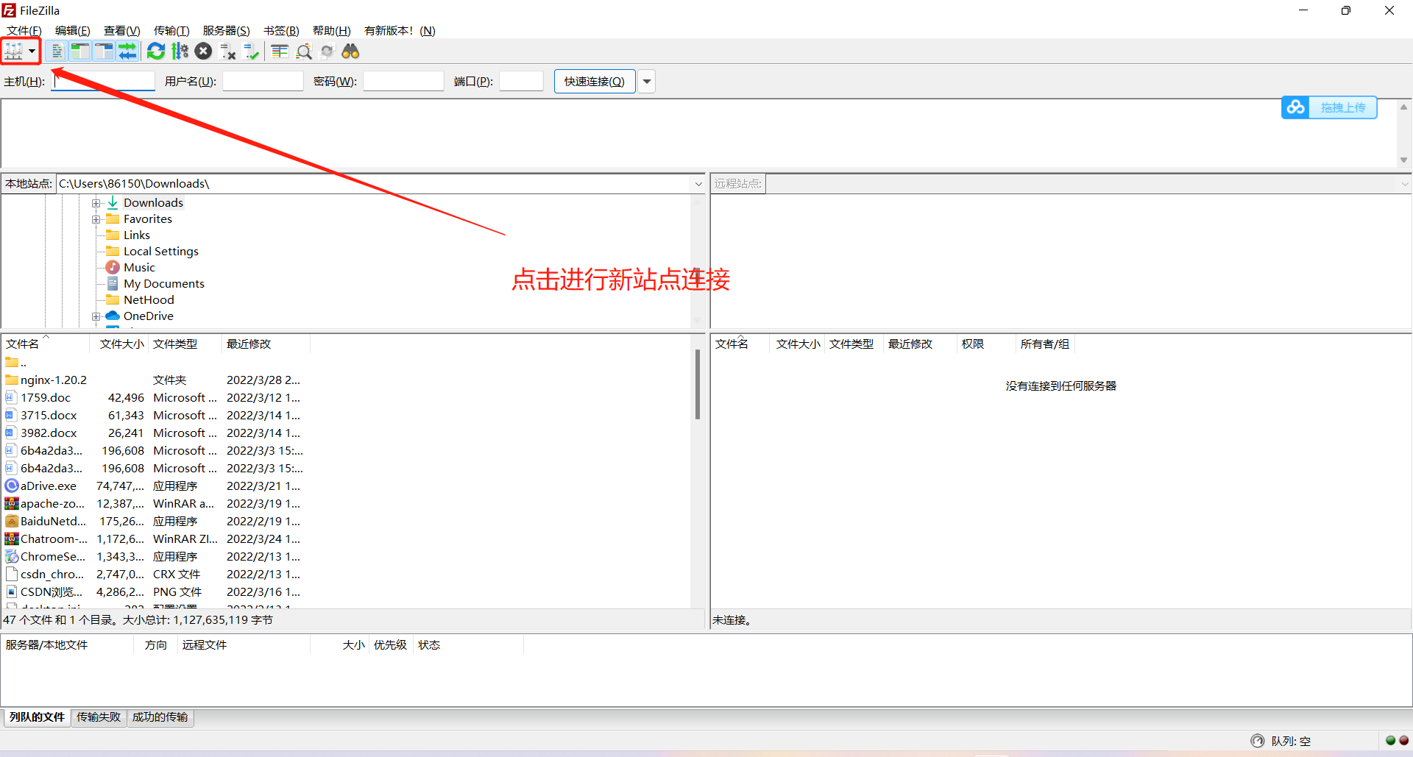
Task: Click the message log scroll down arrow
Action: [x=1404, y=160]
